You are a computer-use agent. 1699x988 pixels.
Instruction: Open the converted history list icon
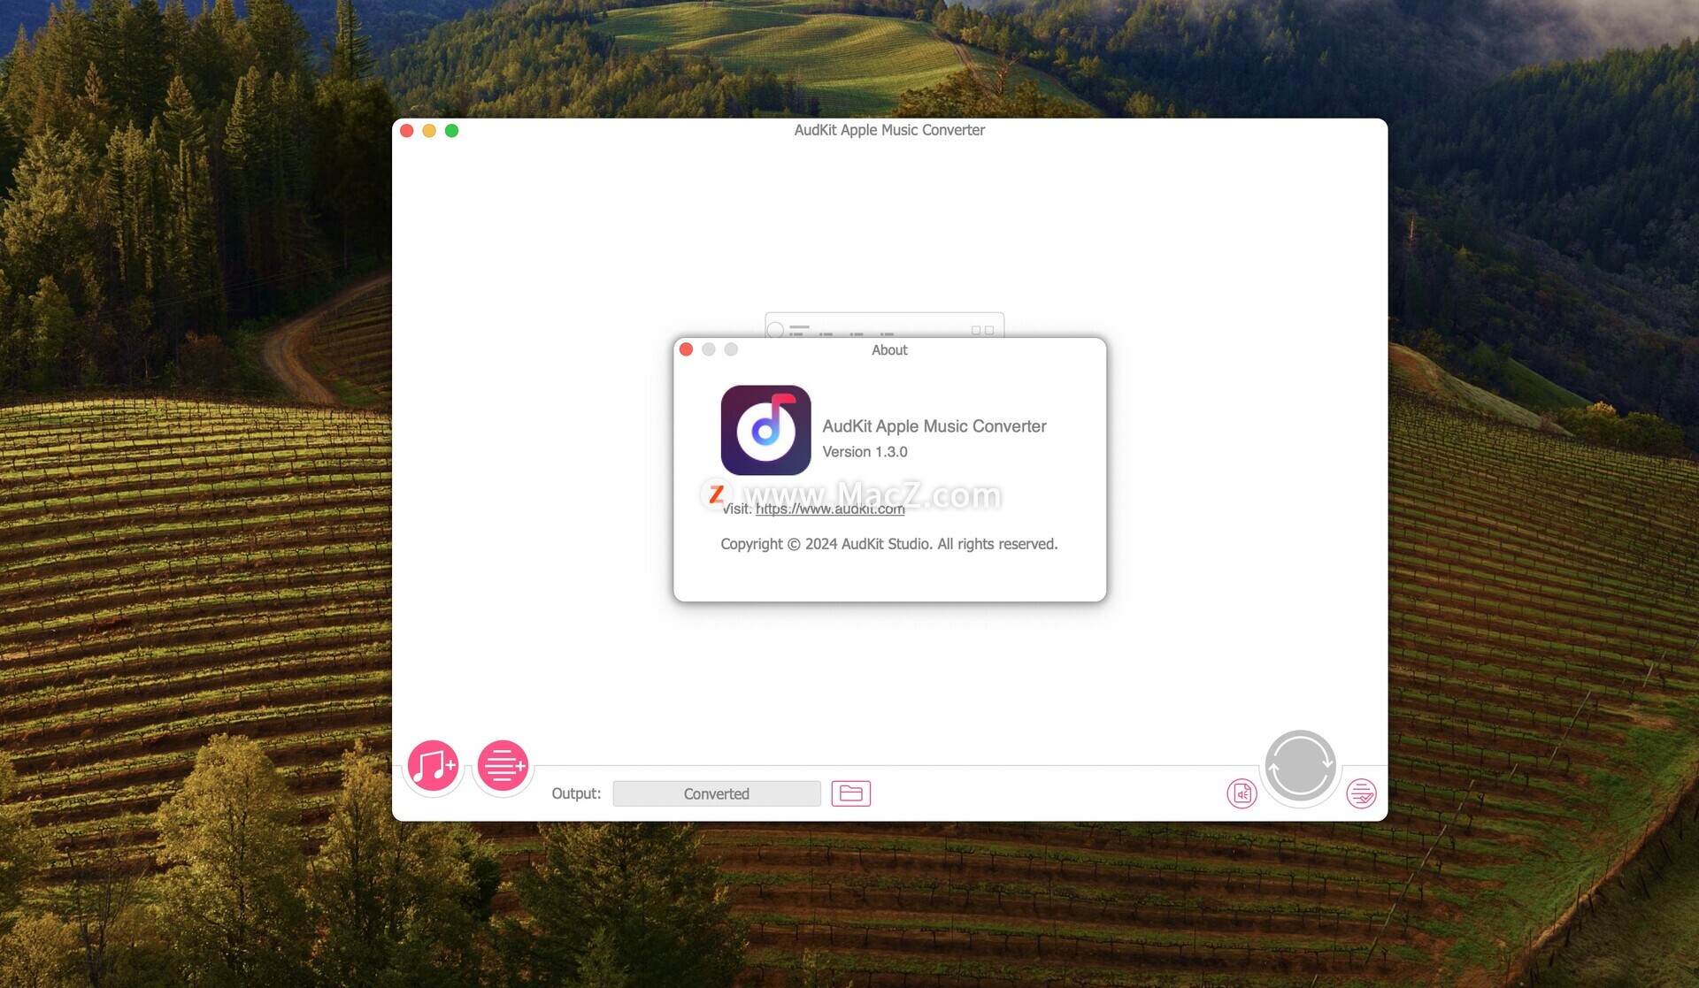(1361, 793)
